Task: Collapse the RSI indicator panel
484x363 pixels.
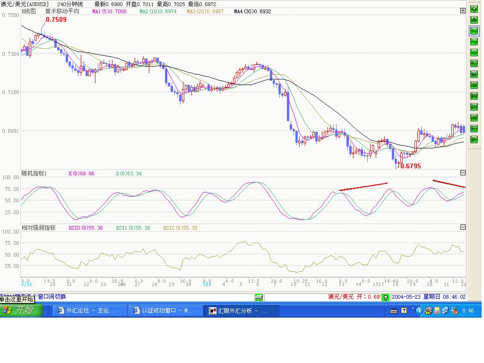Action: coord(463,228)
